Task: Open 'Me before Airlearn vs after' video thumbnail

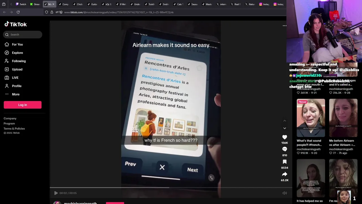Action: tap(343, 118)
